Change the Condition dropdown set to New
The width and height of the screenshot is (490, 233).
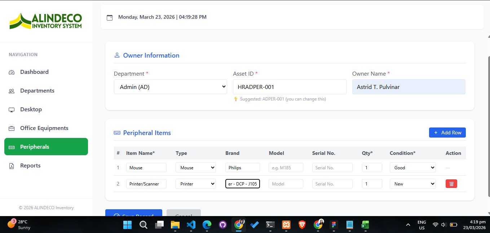pos(413,184)
